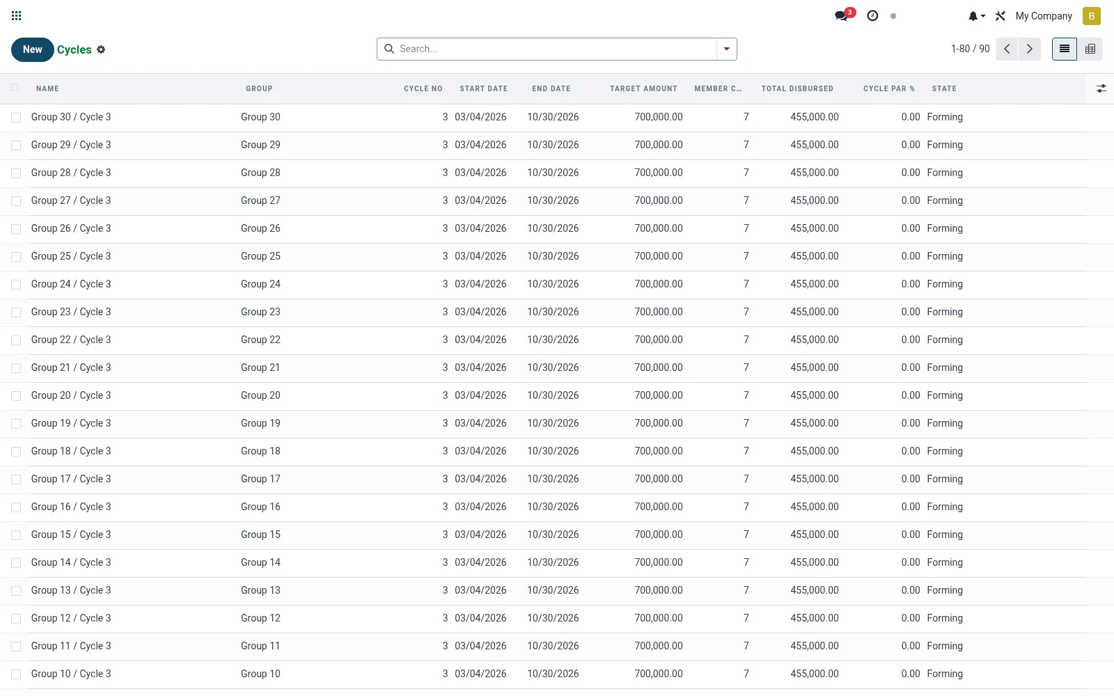Click the Cycles breadcrumb title
1114x696 pixels.
pyautogui.click(x=74, y=49)
